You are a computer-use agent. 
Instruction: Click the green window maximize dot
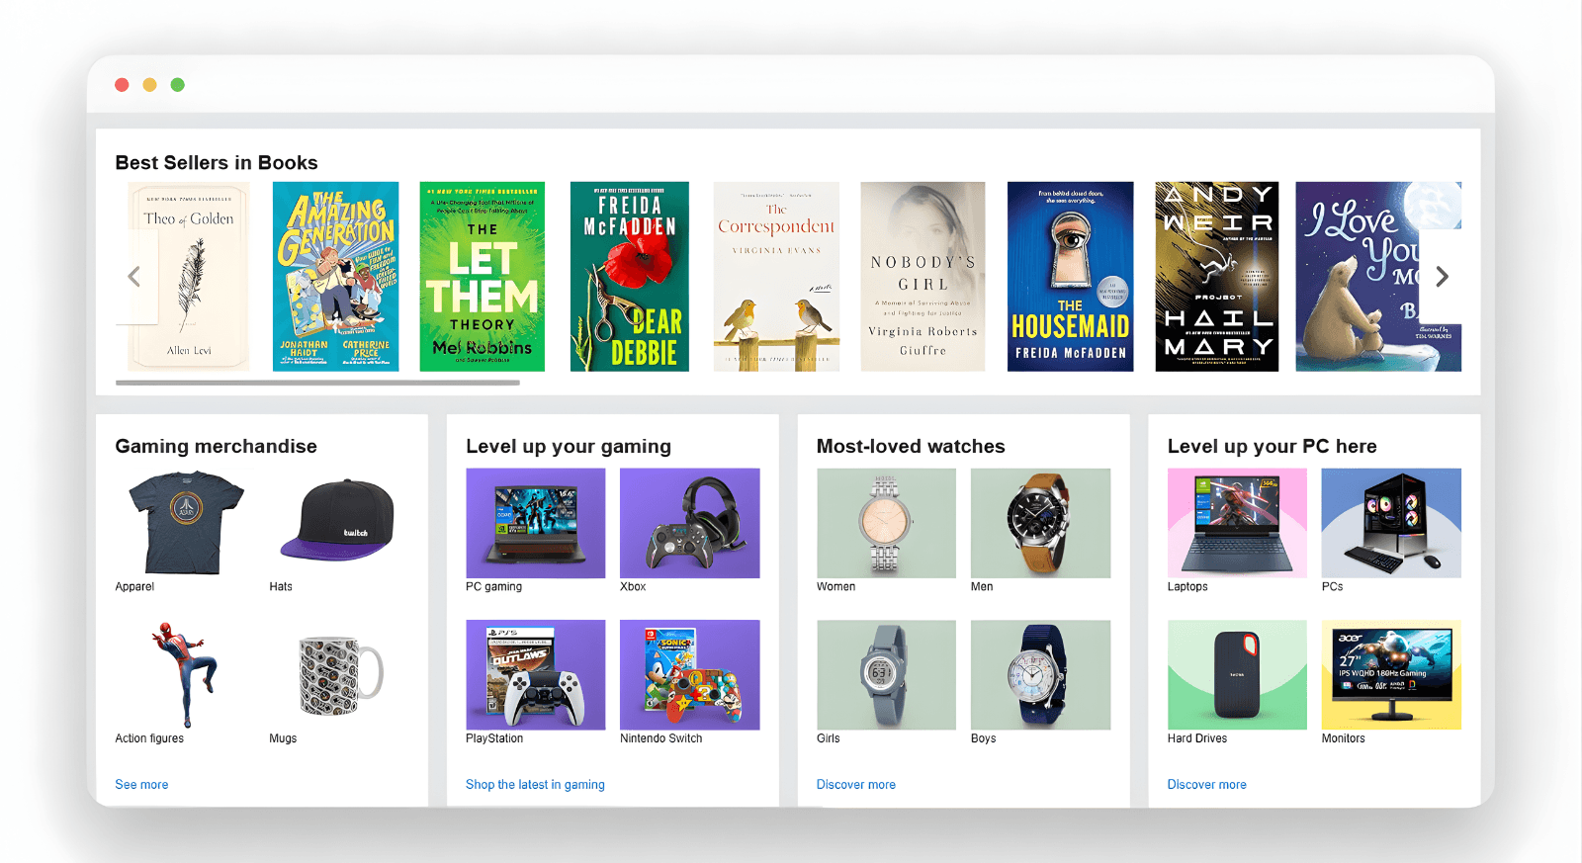[x=178, y=85]
